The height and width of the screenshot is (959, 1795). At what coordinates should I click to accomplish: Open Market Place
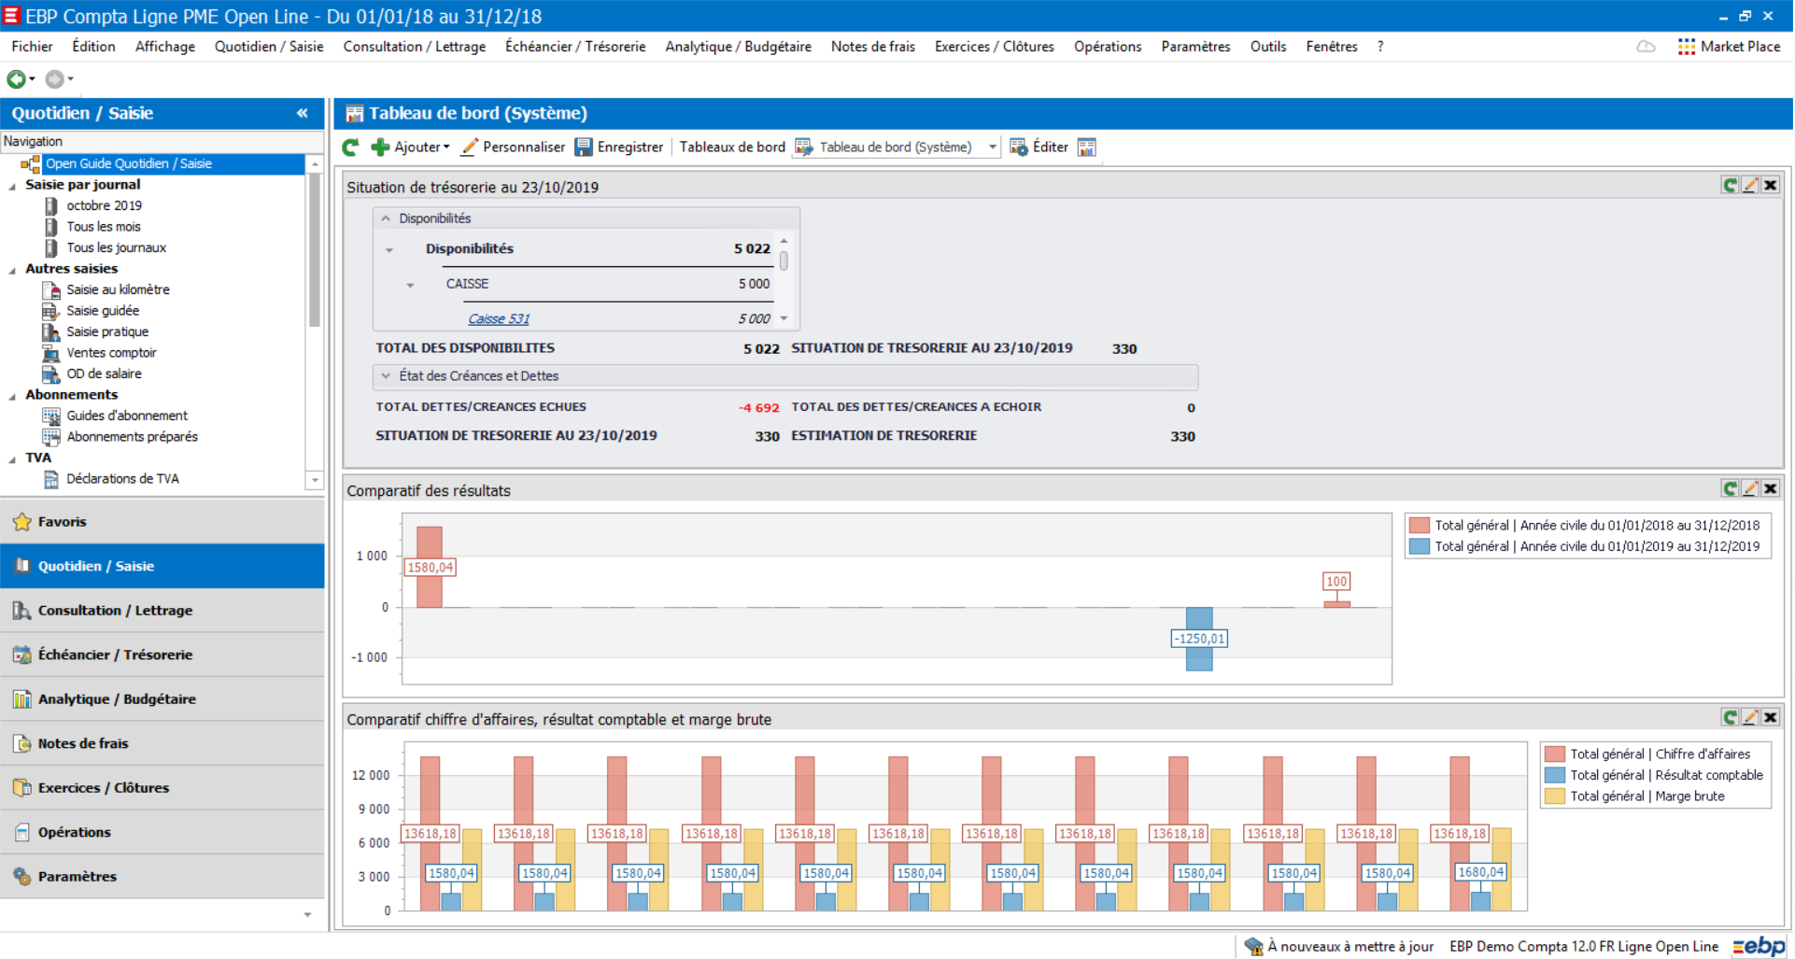pos(1729,47)
